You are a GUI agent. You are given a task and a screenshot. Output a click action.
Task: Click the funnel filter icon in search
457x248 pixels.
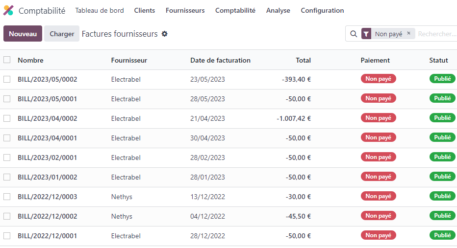[366, 34]
